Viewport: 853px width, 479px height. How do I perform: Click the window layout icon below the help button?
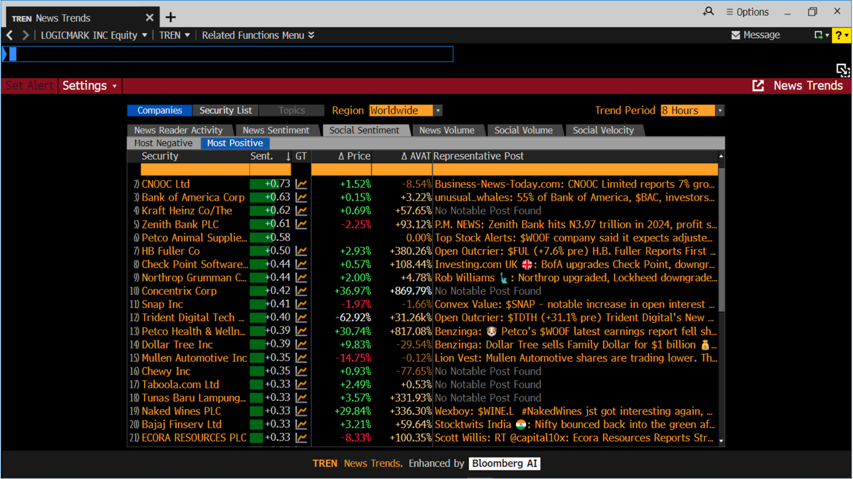(x=843, y=70)
